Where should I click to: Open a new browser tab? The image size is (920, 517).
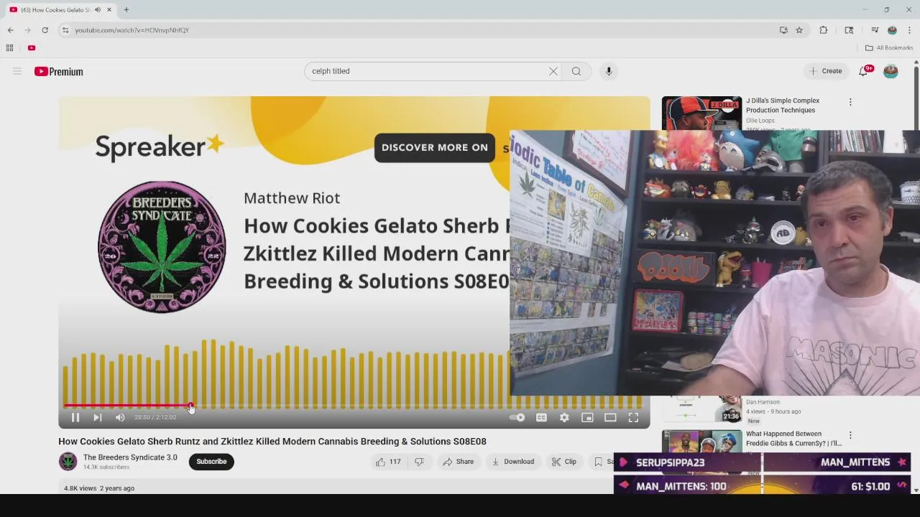[126, 10]
